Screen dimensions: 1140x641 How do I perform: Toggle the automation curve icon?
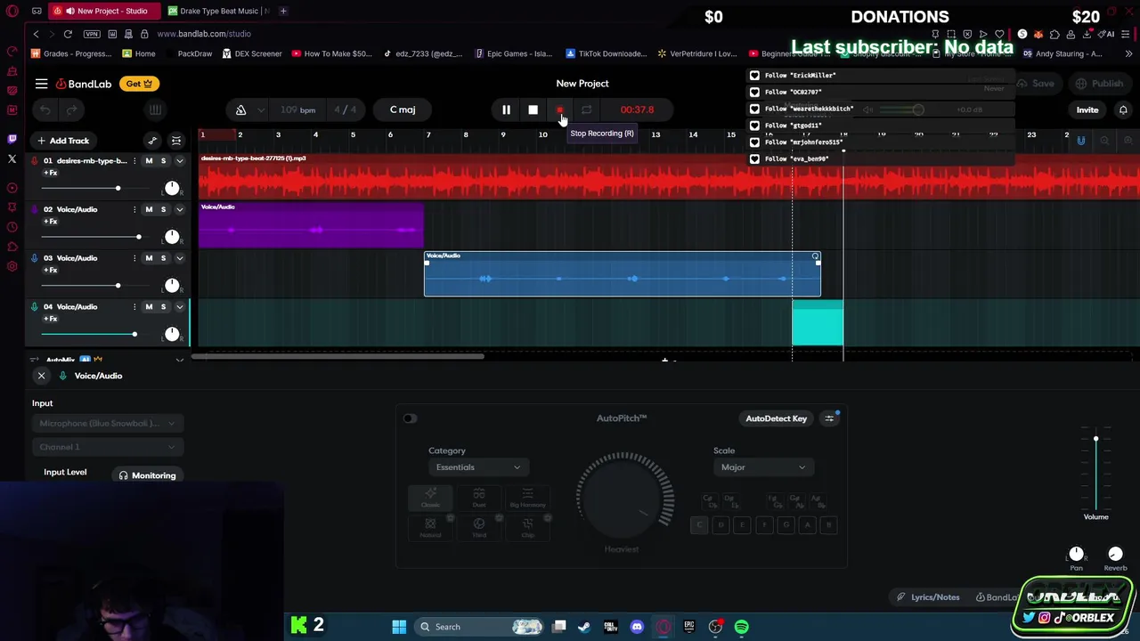pos(152,141)
